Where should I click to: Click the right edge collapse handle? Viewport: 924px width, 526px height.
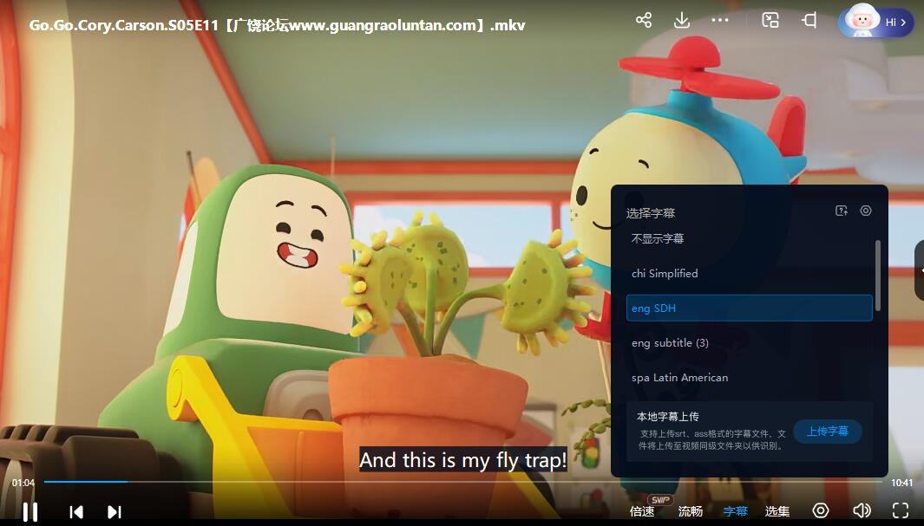(x=920, y=270)
